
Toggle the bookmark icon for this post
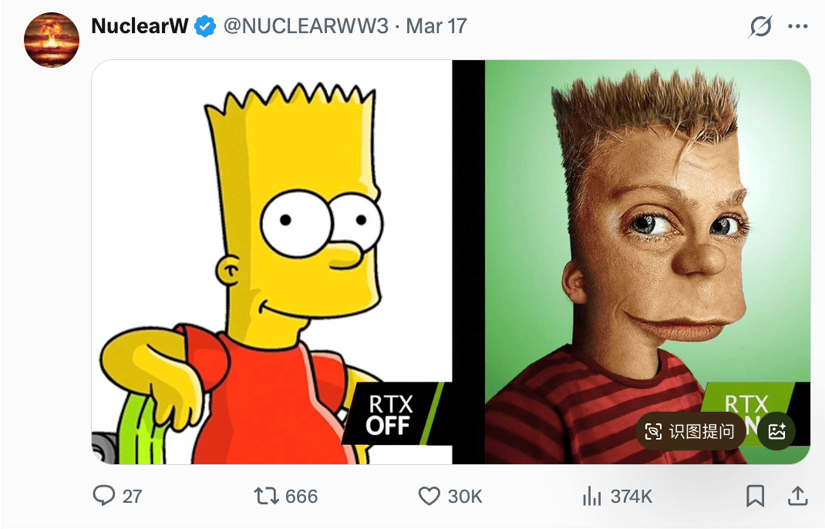(756, 496)
